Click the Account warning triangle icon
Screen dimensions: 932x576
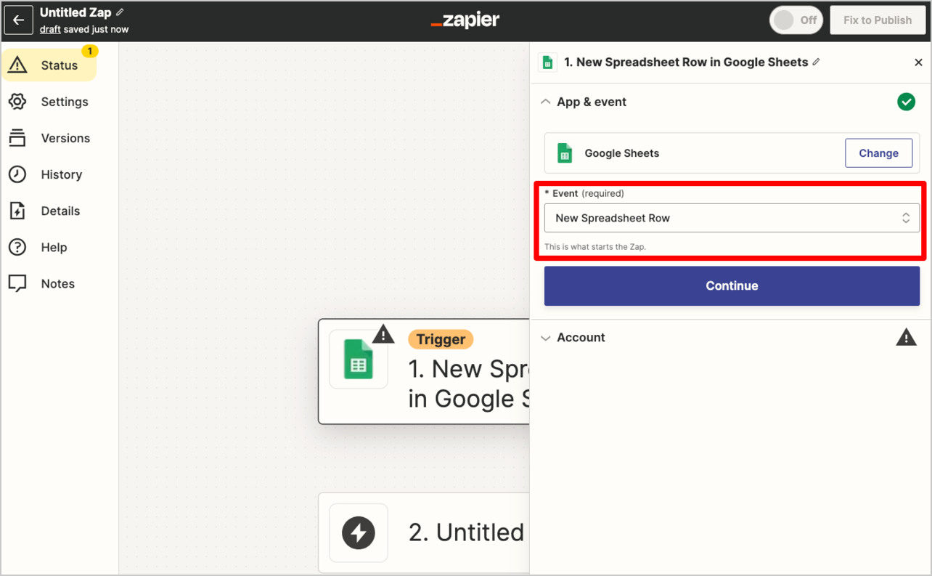point(906,337)
